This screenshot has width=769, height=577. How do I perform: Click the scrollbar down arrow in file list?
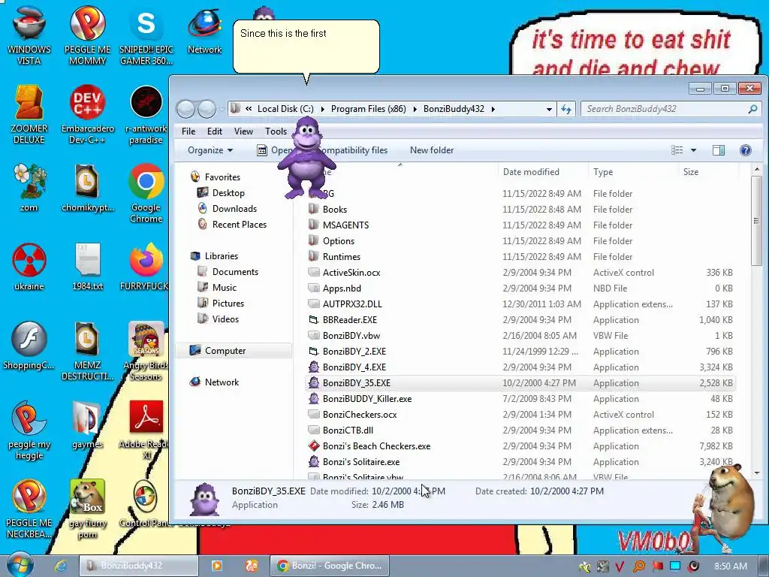coord(756,473)
